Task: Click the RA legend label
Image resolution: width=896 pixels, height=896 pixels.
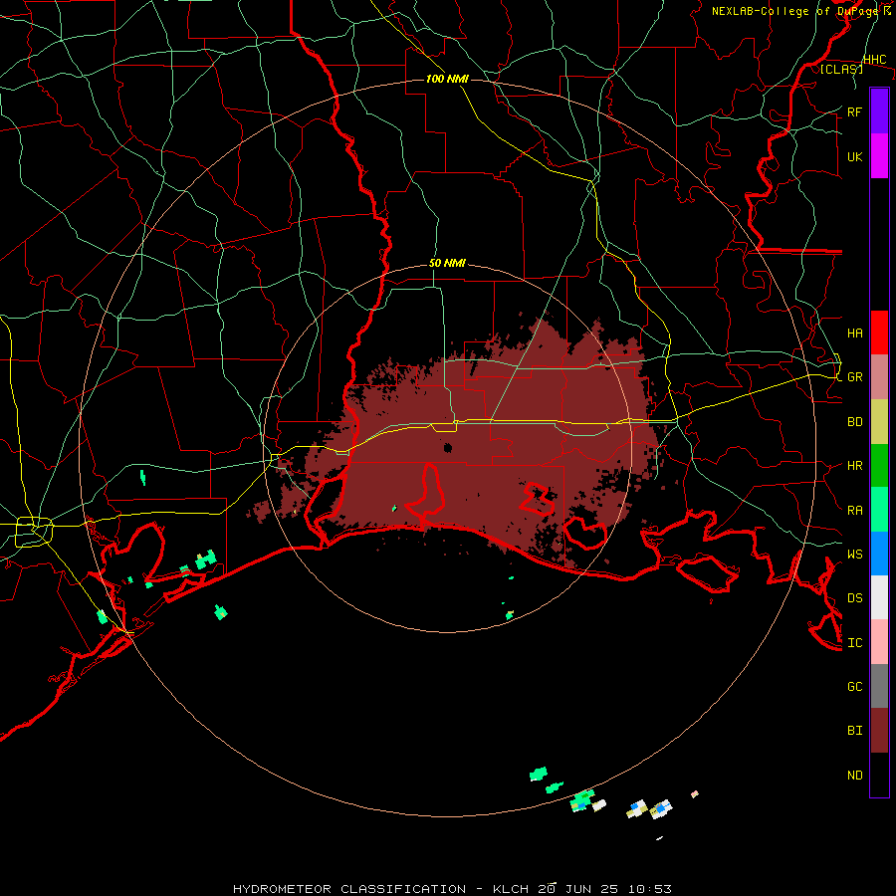Action: click(x=855, y=510)
